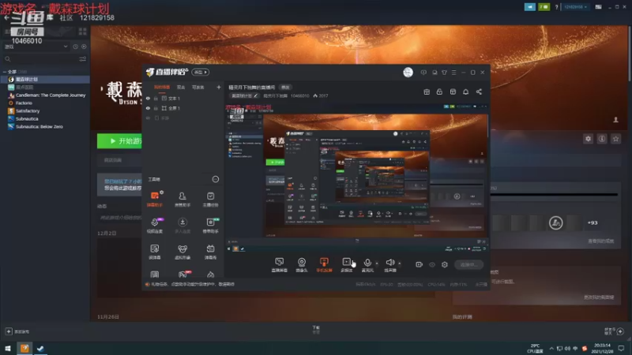
Task: Click the mode switch pill beside 直播伴侣 logo
Action: [201, 72]
